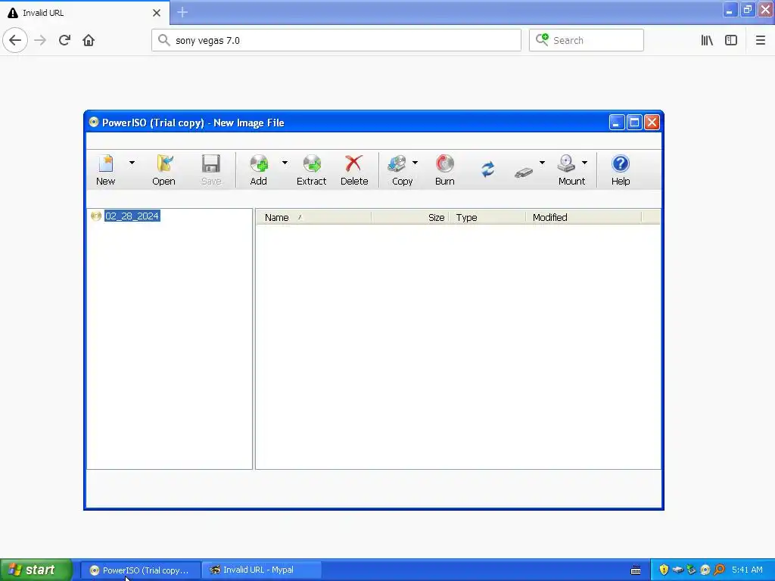Click the PowerISO title bar disc icon
Screen dimensions: 775x581
[x=94, y=122]
